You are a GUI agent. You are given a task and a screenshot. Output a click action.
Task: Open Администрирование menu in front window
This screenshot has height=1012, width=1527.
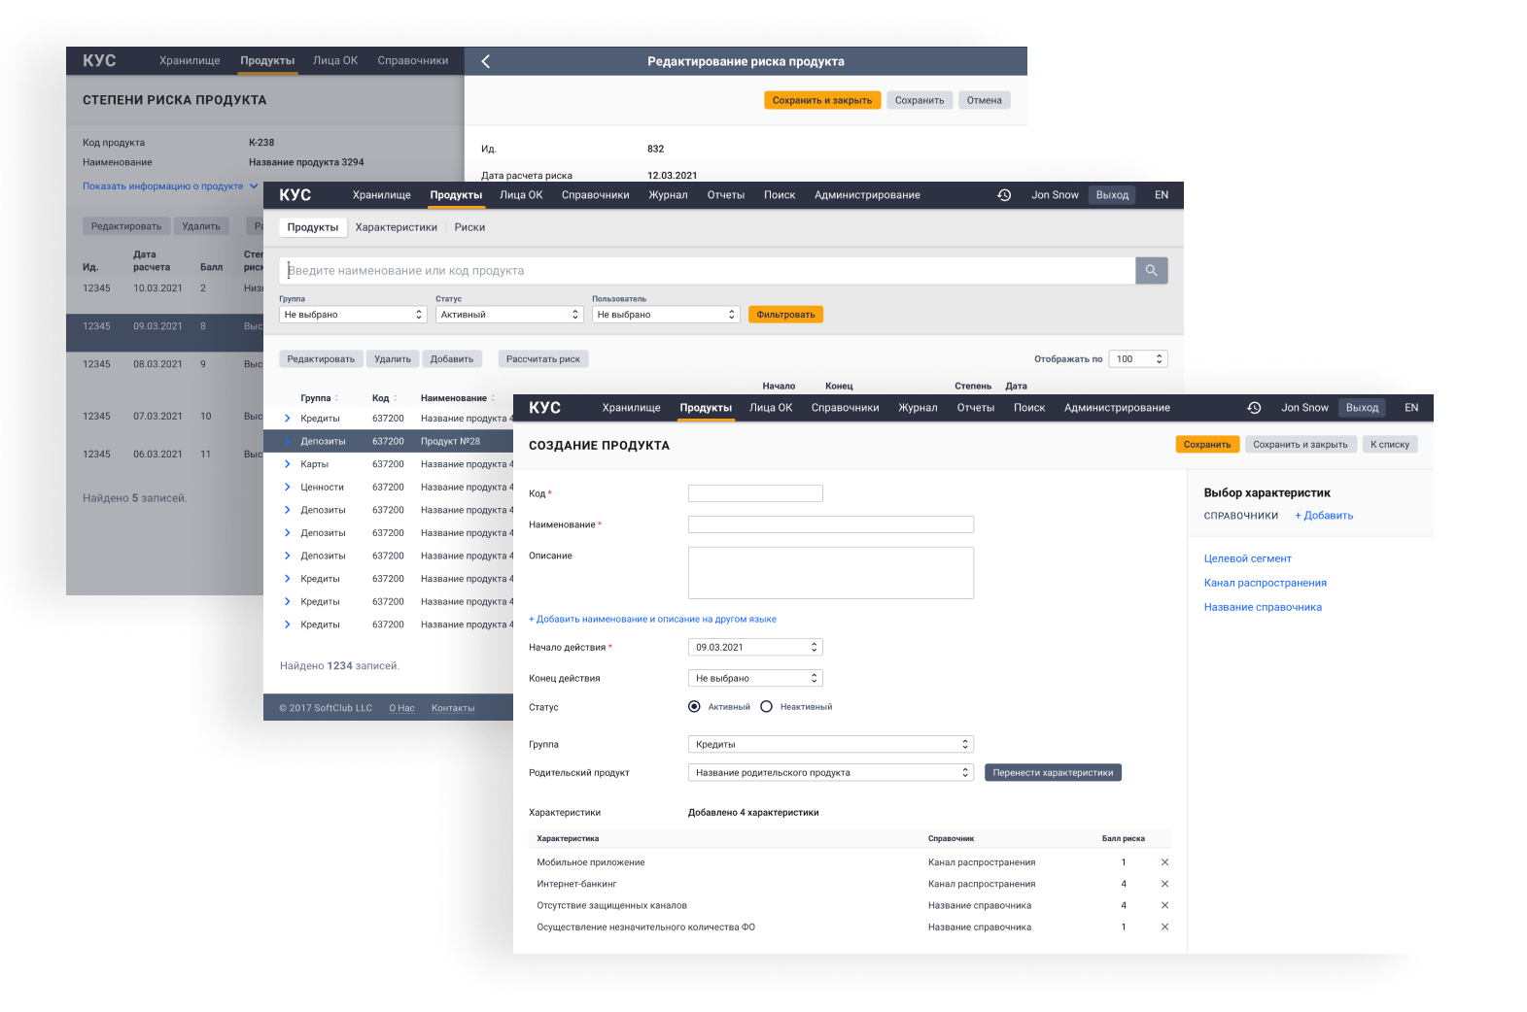tap(1116, 408)
